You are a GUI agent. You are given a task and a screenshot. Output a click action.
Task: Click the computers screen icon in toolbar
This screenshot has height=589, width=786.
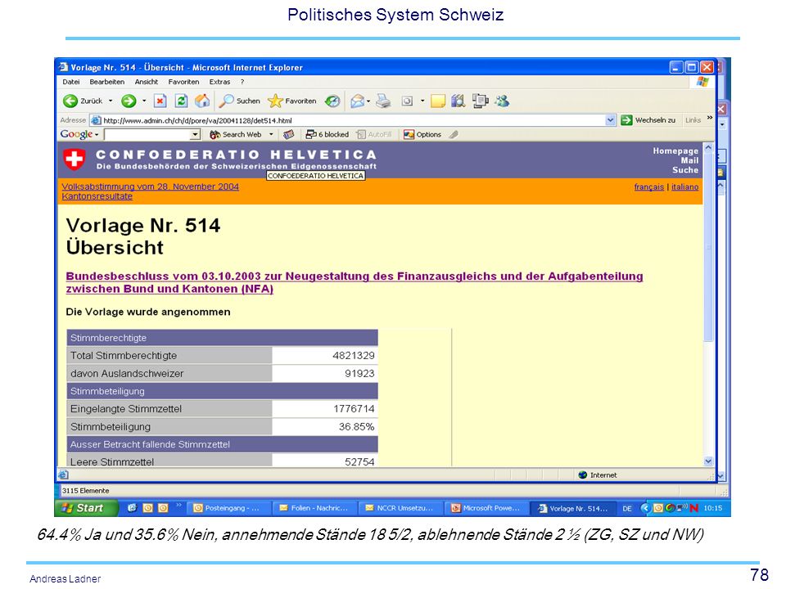point(480,101)
